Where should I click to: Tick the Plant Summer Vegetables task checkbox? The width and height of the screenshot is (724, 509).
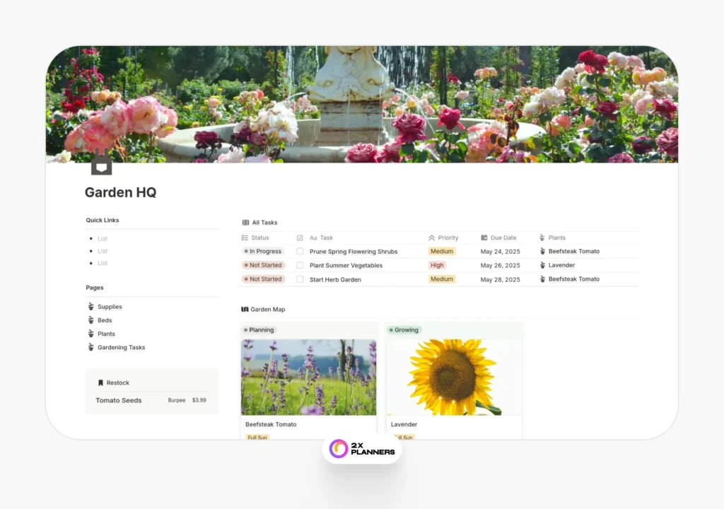tap(300, 265)
